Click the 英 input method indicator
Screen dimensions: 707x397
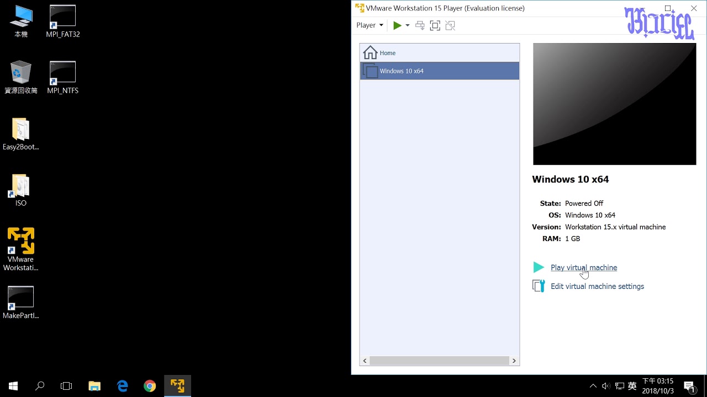tap(632, 386)
